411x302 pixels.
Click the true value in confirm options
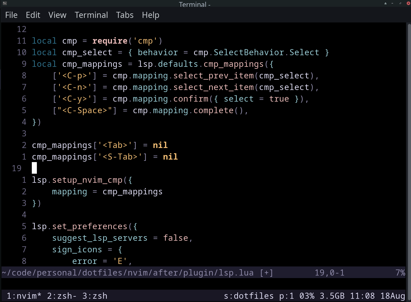point(279,99)
